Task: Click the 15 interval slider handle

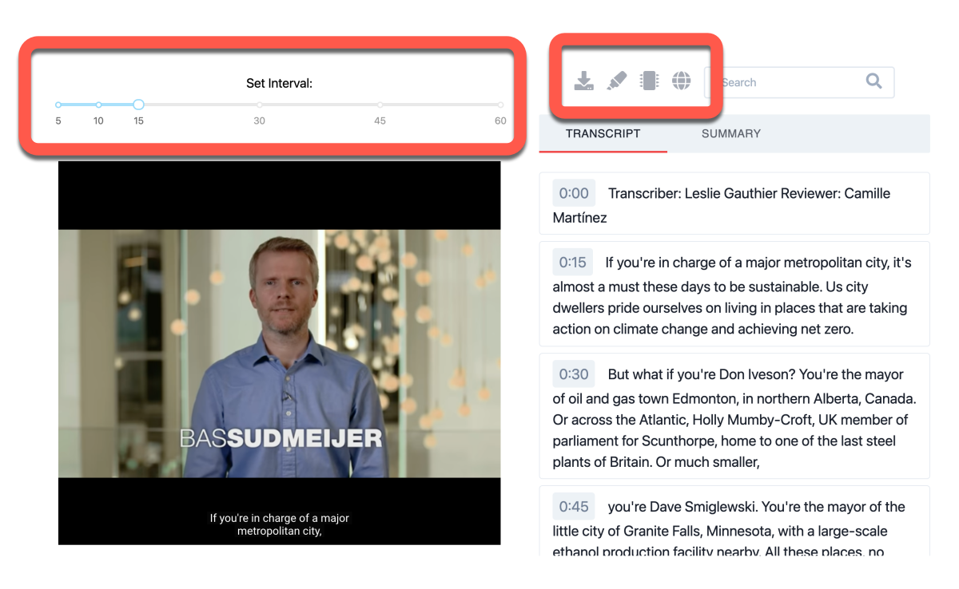Action: [138, 105]
